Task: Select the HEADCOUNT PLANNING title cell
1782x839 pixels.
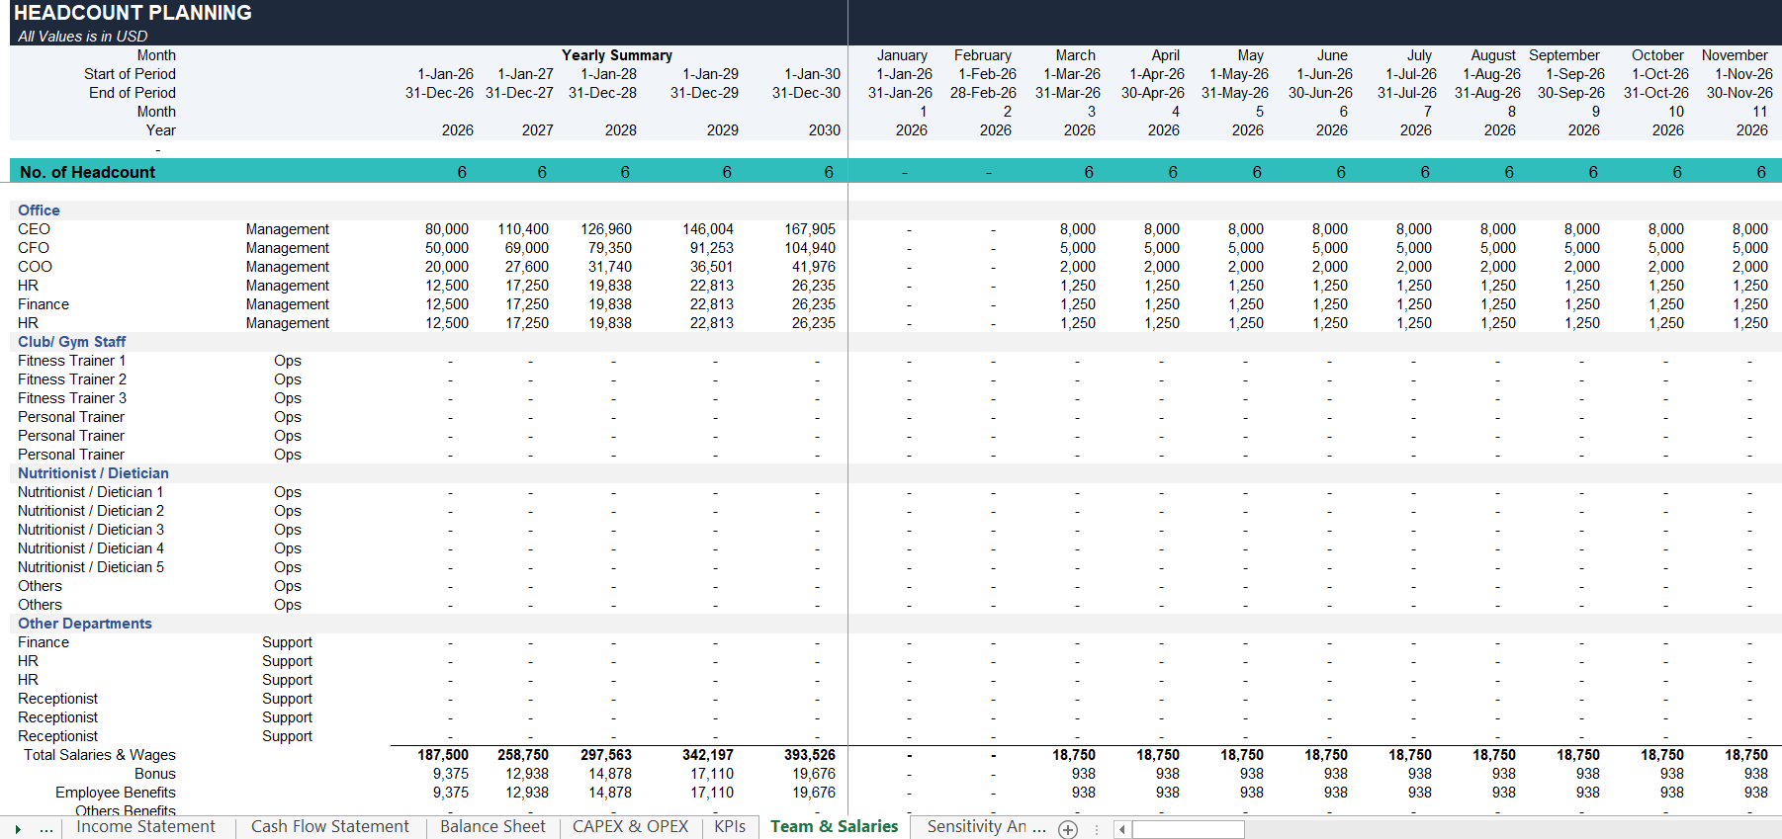Action: 133,13
